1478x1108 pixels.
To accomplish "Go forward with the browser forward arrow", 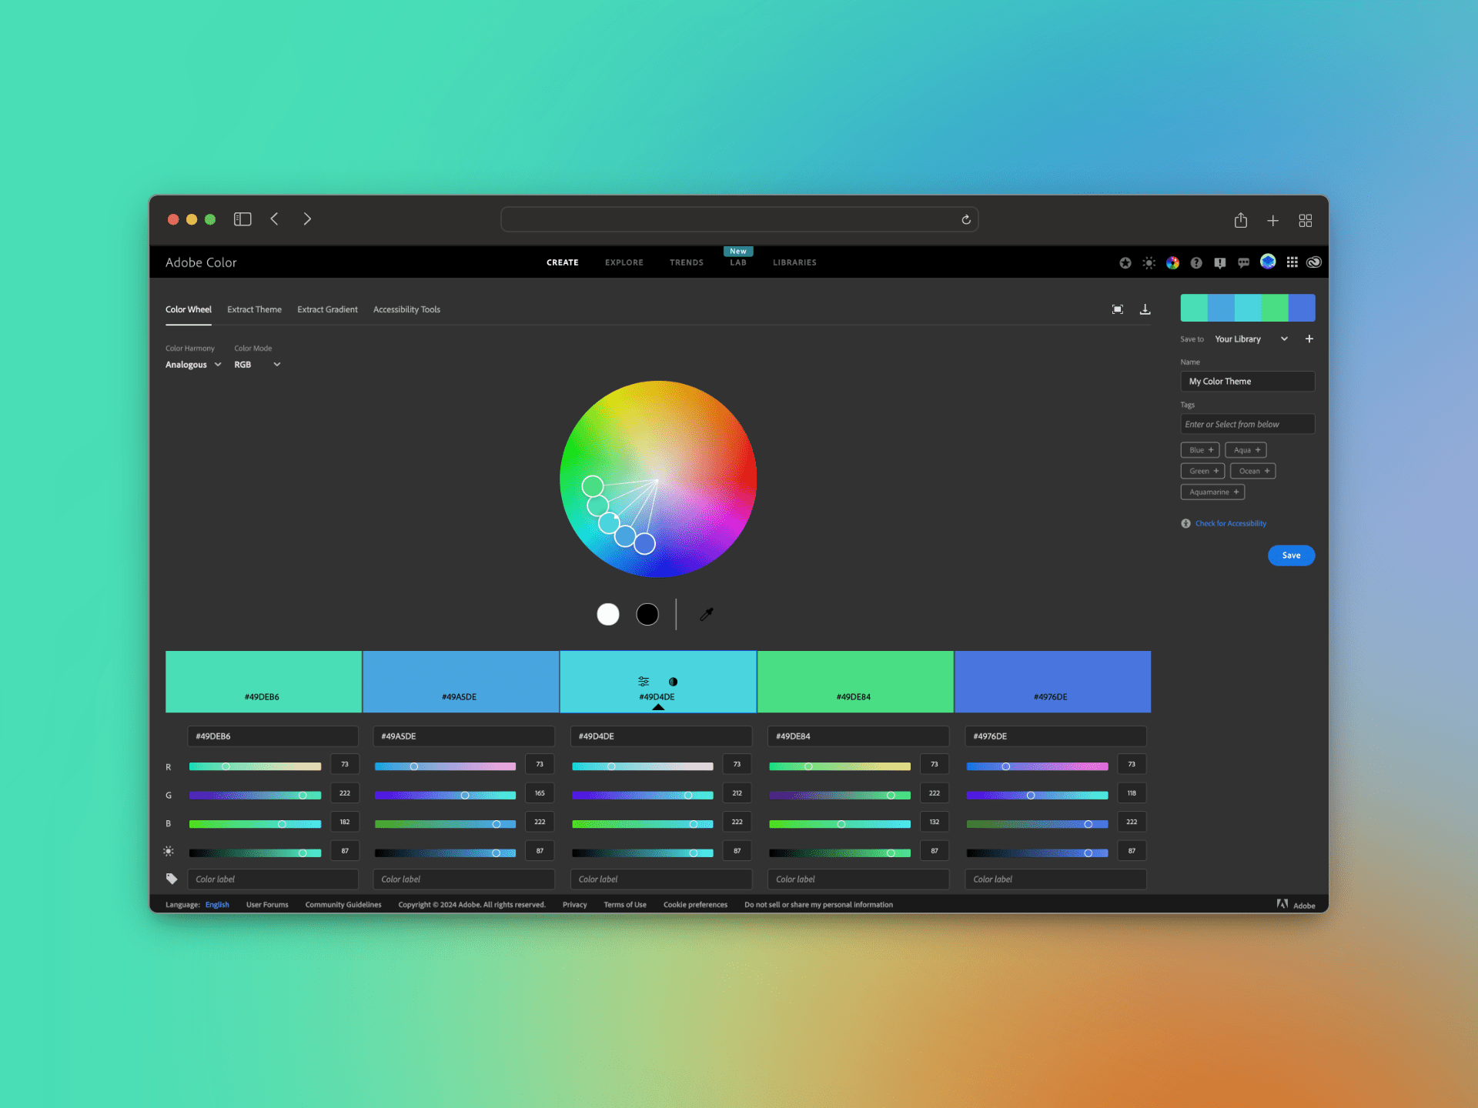I will (307, 219).
